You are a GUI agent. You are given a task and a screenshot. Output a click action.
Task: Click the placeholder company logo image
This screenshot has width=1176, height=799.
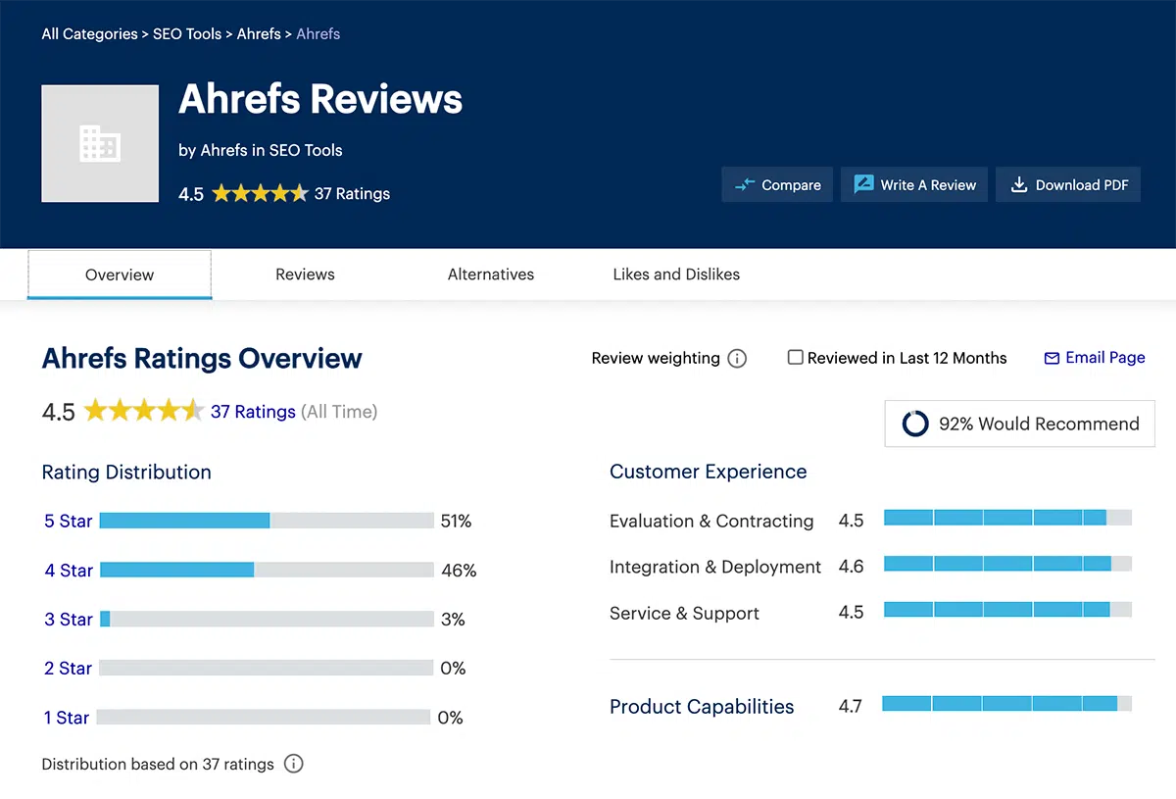click(x=100, y=143)
